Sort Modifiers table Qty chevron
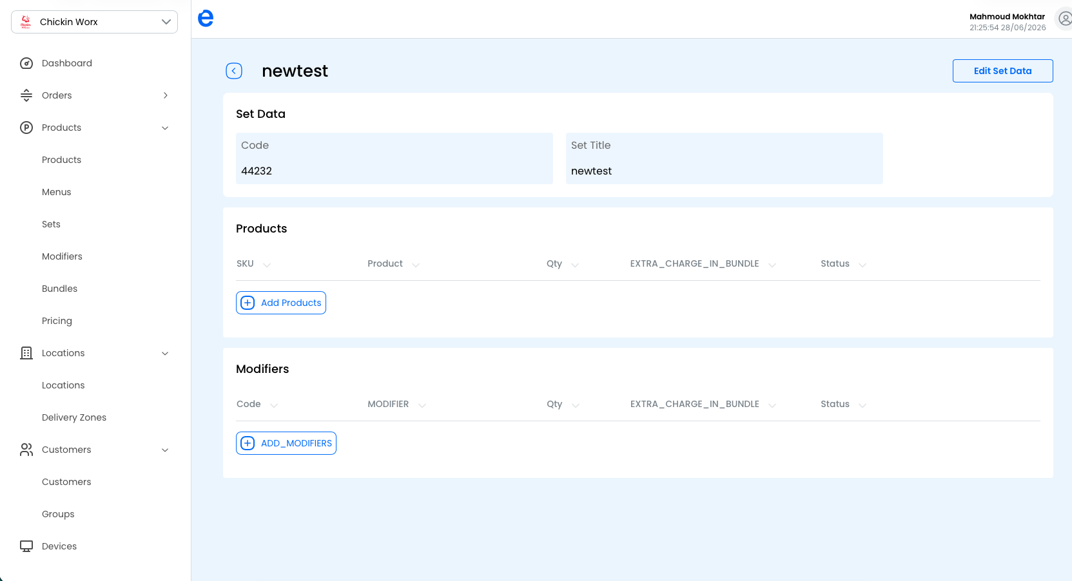 (x=576, y=405)
